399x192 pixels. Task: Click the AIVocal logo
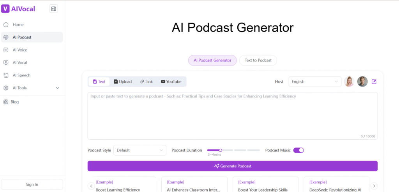[18, 9]
